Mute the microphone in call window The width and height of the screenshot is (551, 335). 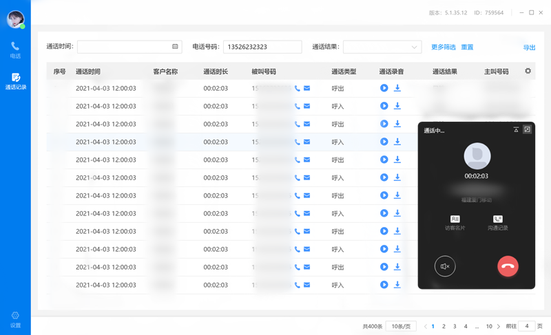[x=445, y=266]
